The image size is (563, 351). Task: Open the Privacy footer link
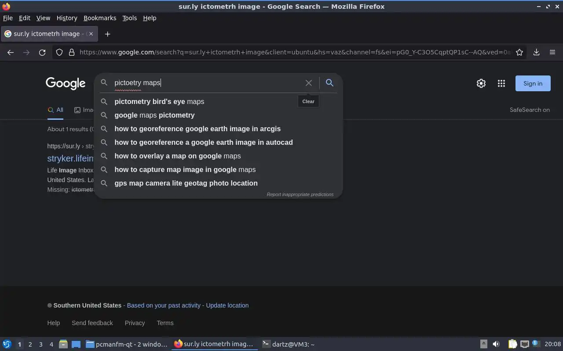click(135, 323)
